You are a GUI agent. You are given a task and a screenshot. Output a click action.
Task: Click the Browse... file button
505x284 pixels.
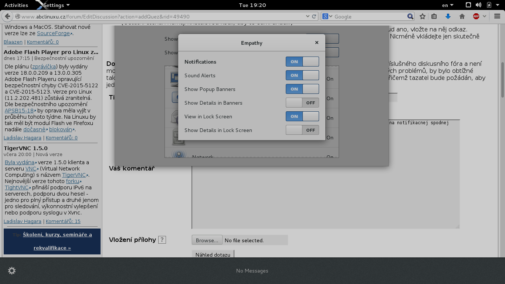(207, 240)
